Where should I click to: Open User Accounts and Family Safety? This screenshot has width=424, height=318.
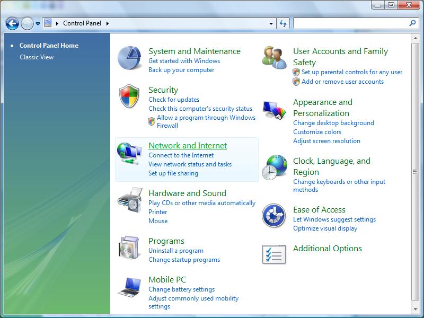click(340, 57)
